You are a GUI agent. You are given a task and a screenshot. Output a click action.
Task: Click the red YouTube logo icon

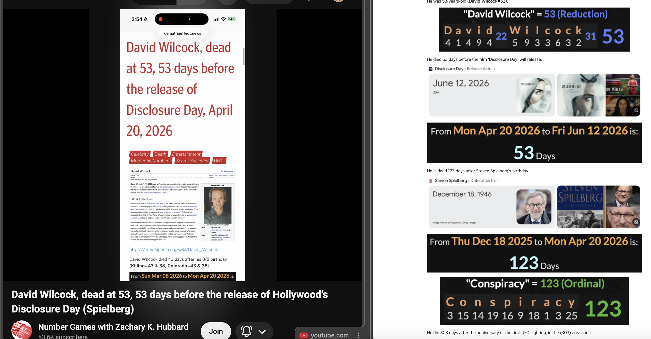(303, 335)
